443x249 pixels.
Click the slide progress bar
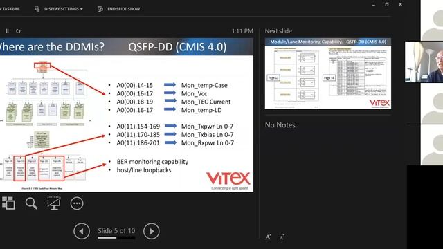pyautogui.click(x=116, y=238)
